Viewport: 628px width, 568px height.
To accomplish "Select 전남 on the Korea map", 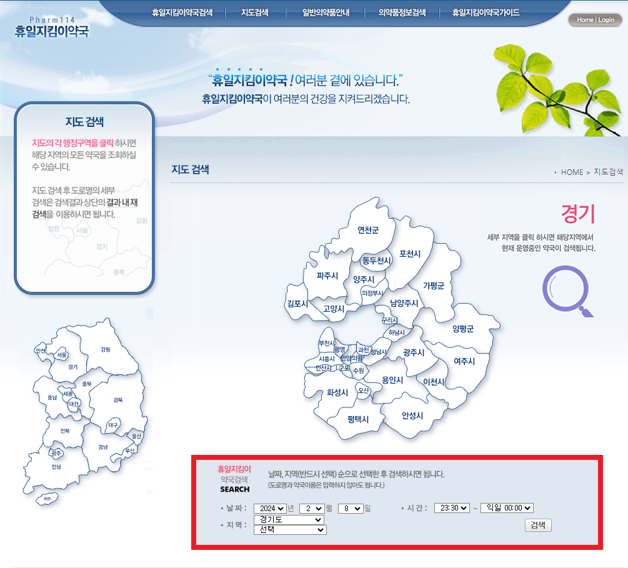I will (x=56, y=467).
